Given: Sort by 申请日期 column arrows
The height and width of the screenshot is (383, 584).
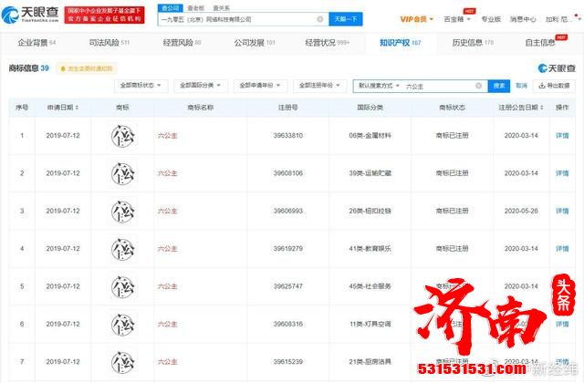Looking at the screenshot, I should (77, 108).
